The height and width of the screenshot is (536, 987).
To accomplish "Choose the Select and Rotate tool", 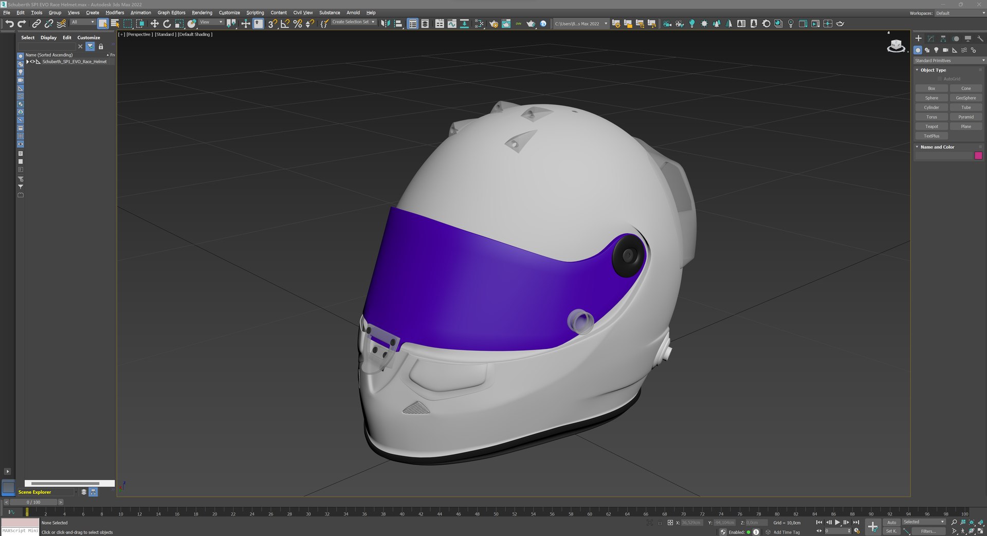I will pos(167,24).
